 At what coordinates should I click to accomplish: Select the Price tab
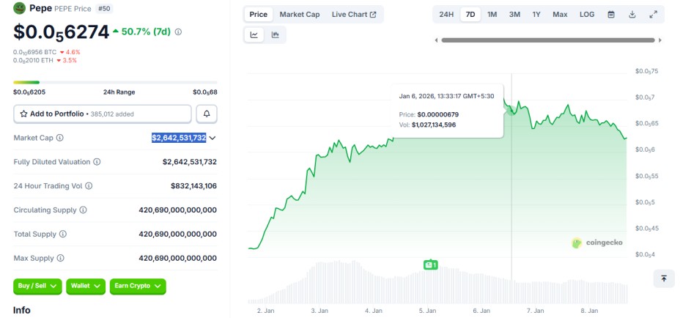click(x=259, y=15)
